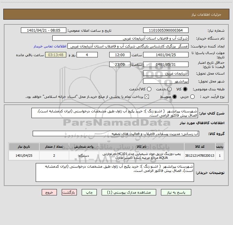Screen dimensions: 233x225
Task: Click the بازگشت back button
Action: (x=69, y=192)
